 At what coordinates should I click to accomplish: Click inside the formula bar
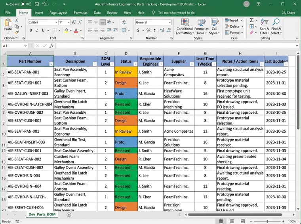(x=175, y=46)
